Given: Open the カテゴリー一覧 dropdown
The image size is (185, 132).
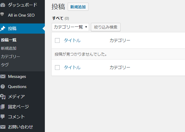Looking at the screenshot, I should pos(70,27).
